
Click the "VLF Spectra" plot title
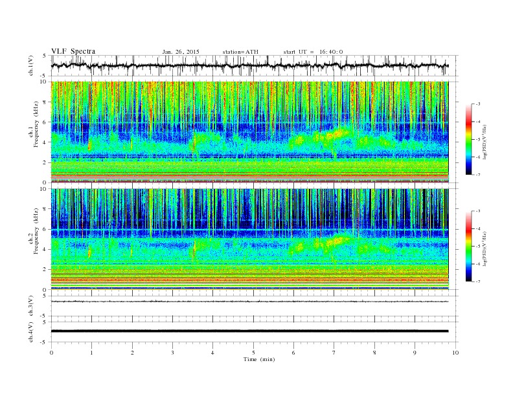click(73, 51)
